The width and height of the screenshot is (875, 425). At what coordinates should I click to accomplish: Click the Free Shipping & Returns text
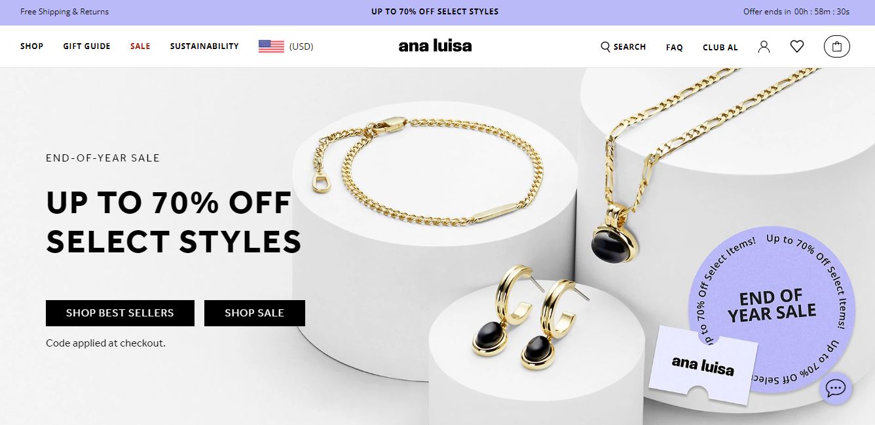click(x=65, y=12)
